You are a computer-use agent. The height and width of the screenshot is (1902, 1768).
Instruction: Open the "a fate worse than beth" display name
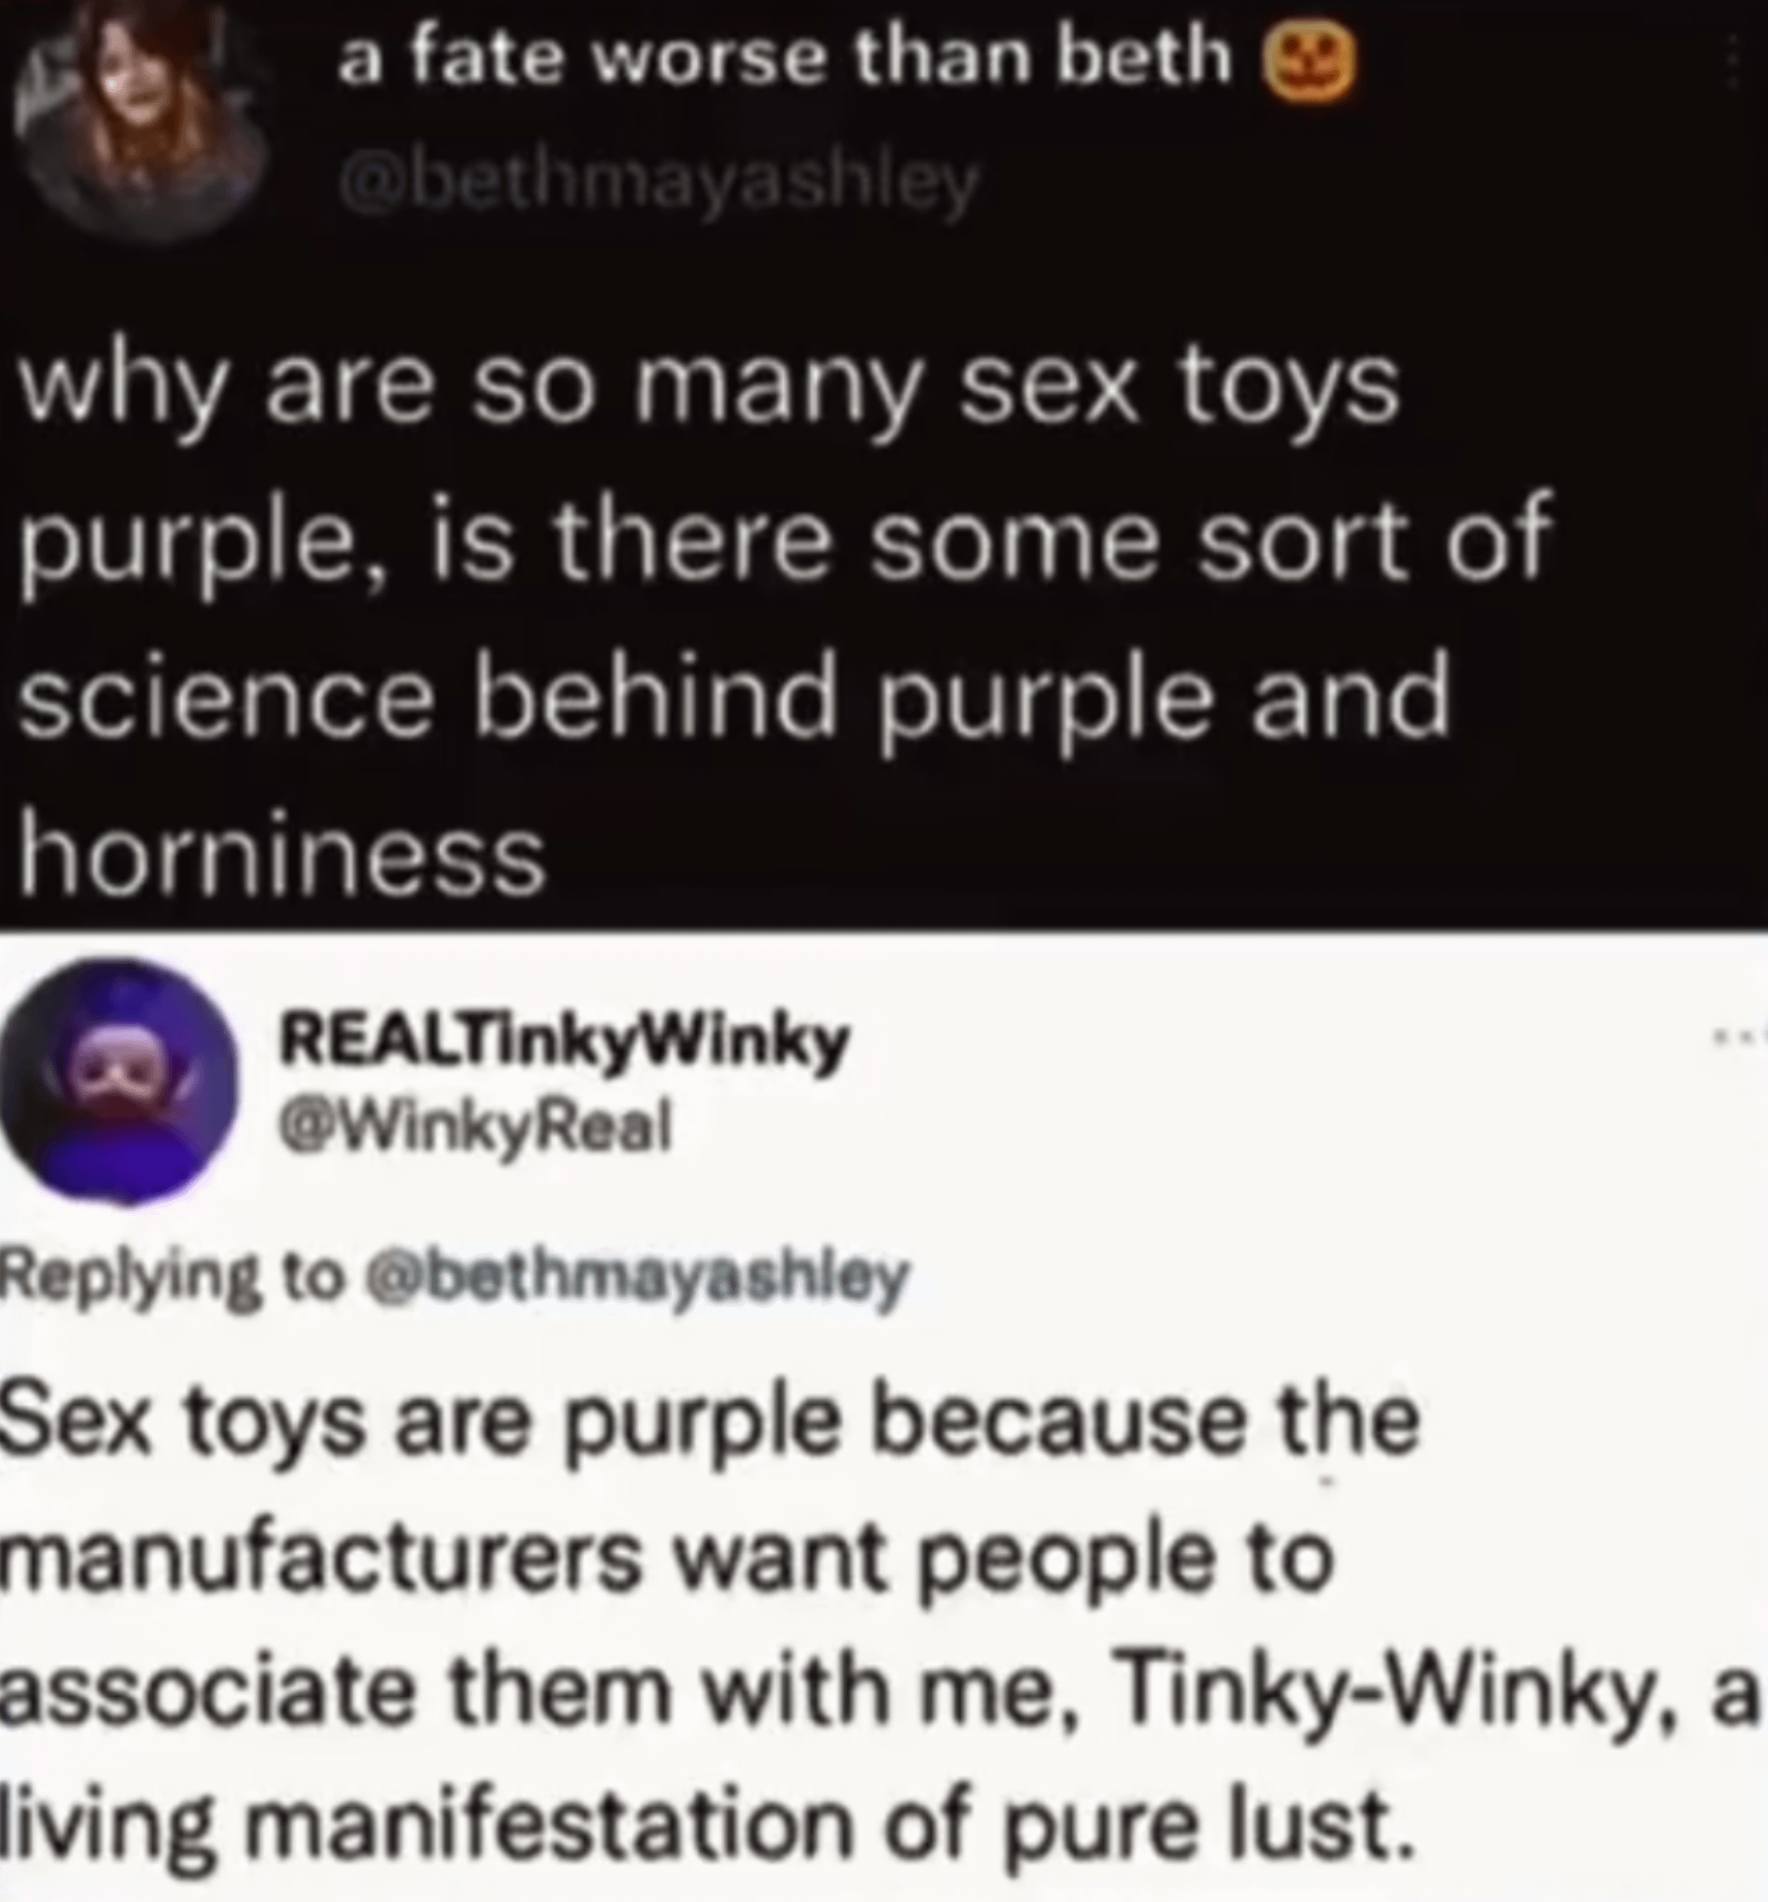click(x=784, y=59)
